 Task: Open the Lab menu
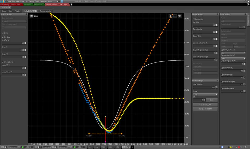pos(26,1)
